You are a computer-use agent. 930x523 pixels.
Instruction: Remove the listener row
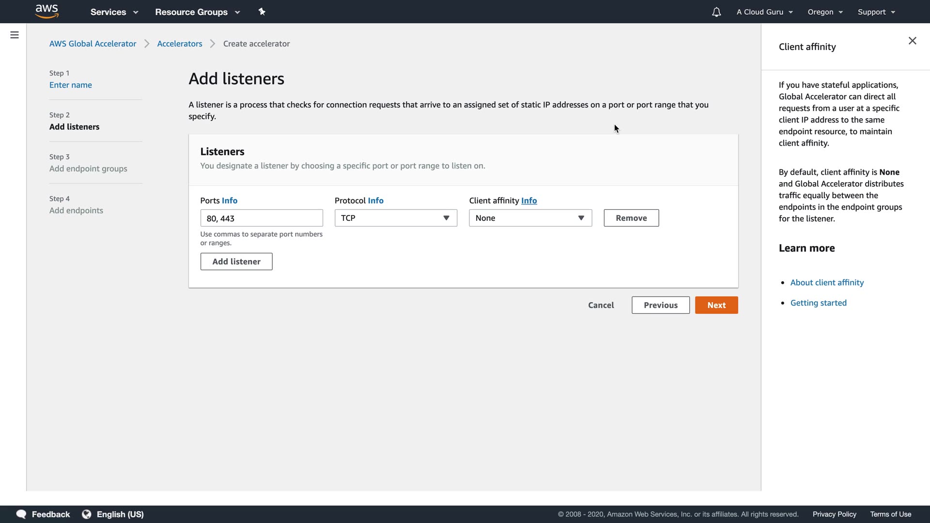[x=631, y=218]
